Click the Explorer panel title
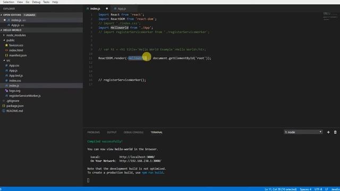 pyautogui.click(x=9, y=8)
